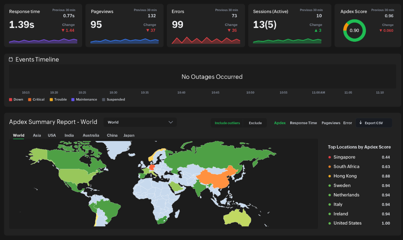
Task: Select the India map tab
Action: tap(69, 136)
